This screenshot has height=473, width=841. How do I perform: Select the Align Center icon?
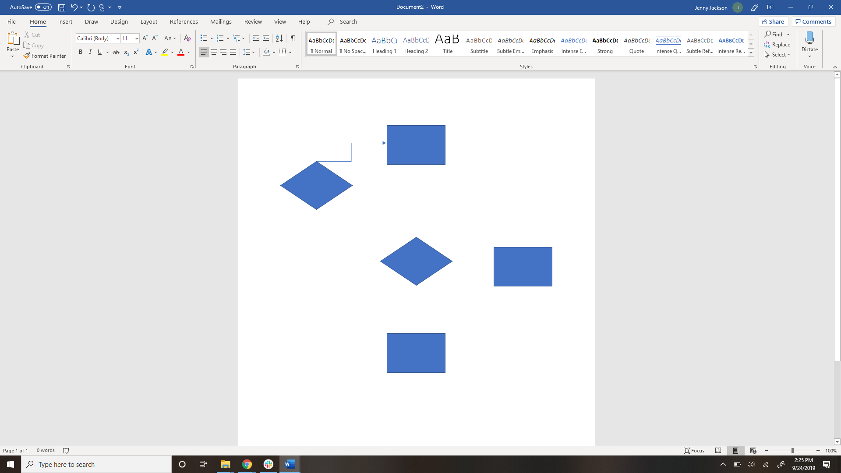[x=213, y=52]
